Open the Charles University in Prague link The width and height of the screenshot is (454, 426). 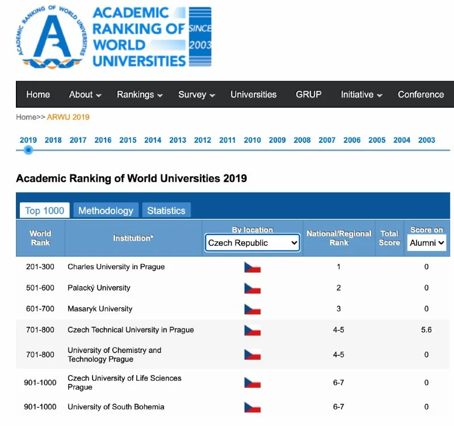coord(116,267)
